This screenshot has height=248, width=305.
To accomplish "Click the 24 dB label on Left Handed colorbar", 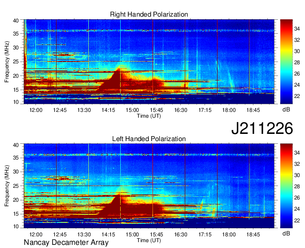I will pos(297,209).
